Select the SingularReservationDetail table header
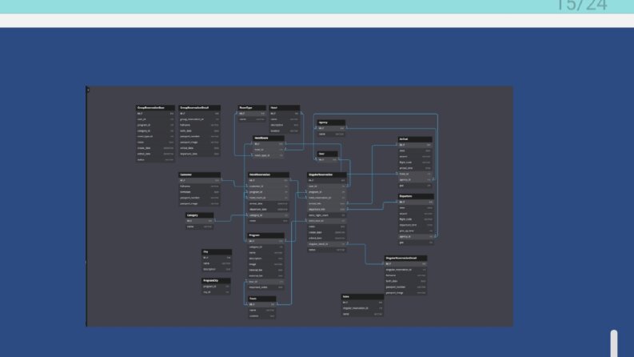Screen dimensions: 634x357 (405, 258)
